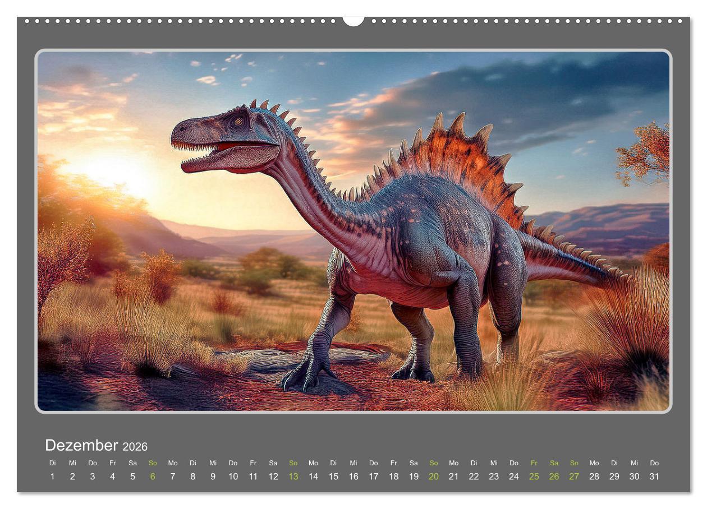
Task: Select the green Sunday date 20
Action: pyautogui.click(x=434, y=476)
